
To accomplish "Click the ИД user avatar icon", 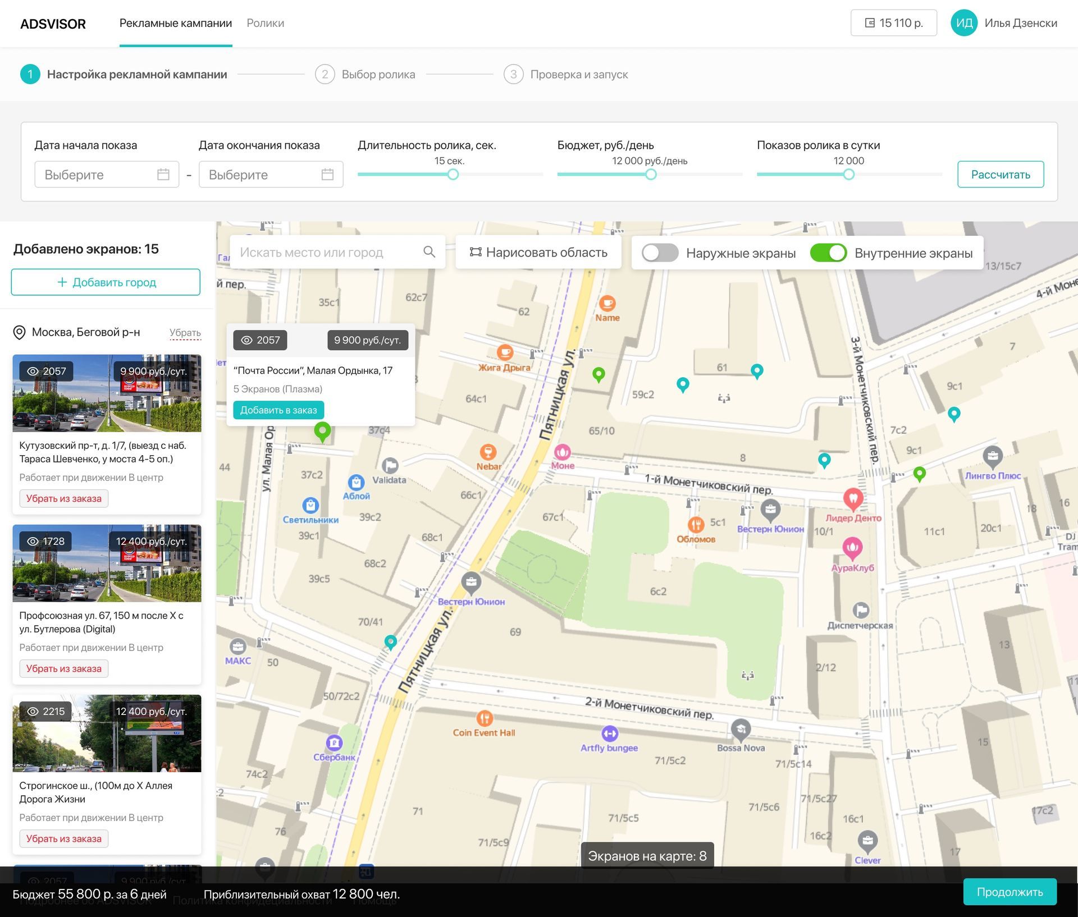I will tap(963, 23).
